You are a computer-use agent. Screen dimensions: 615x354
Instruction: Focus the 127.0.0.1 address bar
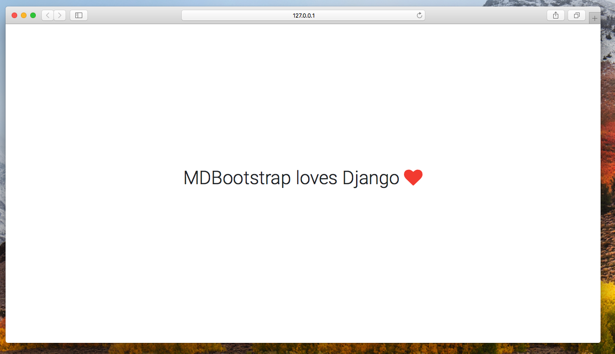point(303,15)
